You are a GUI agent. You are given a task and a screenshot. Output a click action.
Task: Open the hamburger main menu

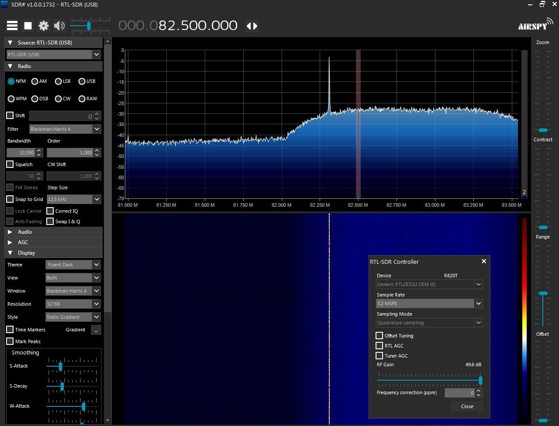coord(12,26)
